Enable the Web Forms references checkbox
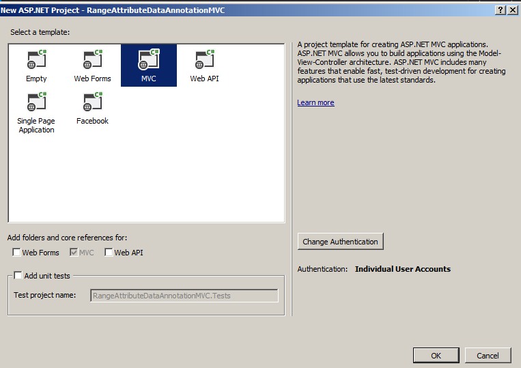 coord(16,253)
